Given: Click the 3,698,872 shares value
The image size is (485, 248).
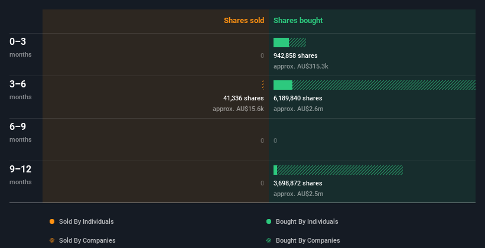Looking at the screenshot, I should [298, 183].
